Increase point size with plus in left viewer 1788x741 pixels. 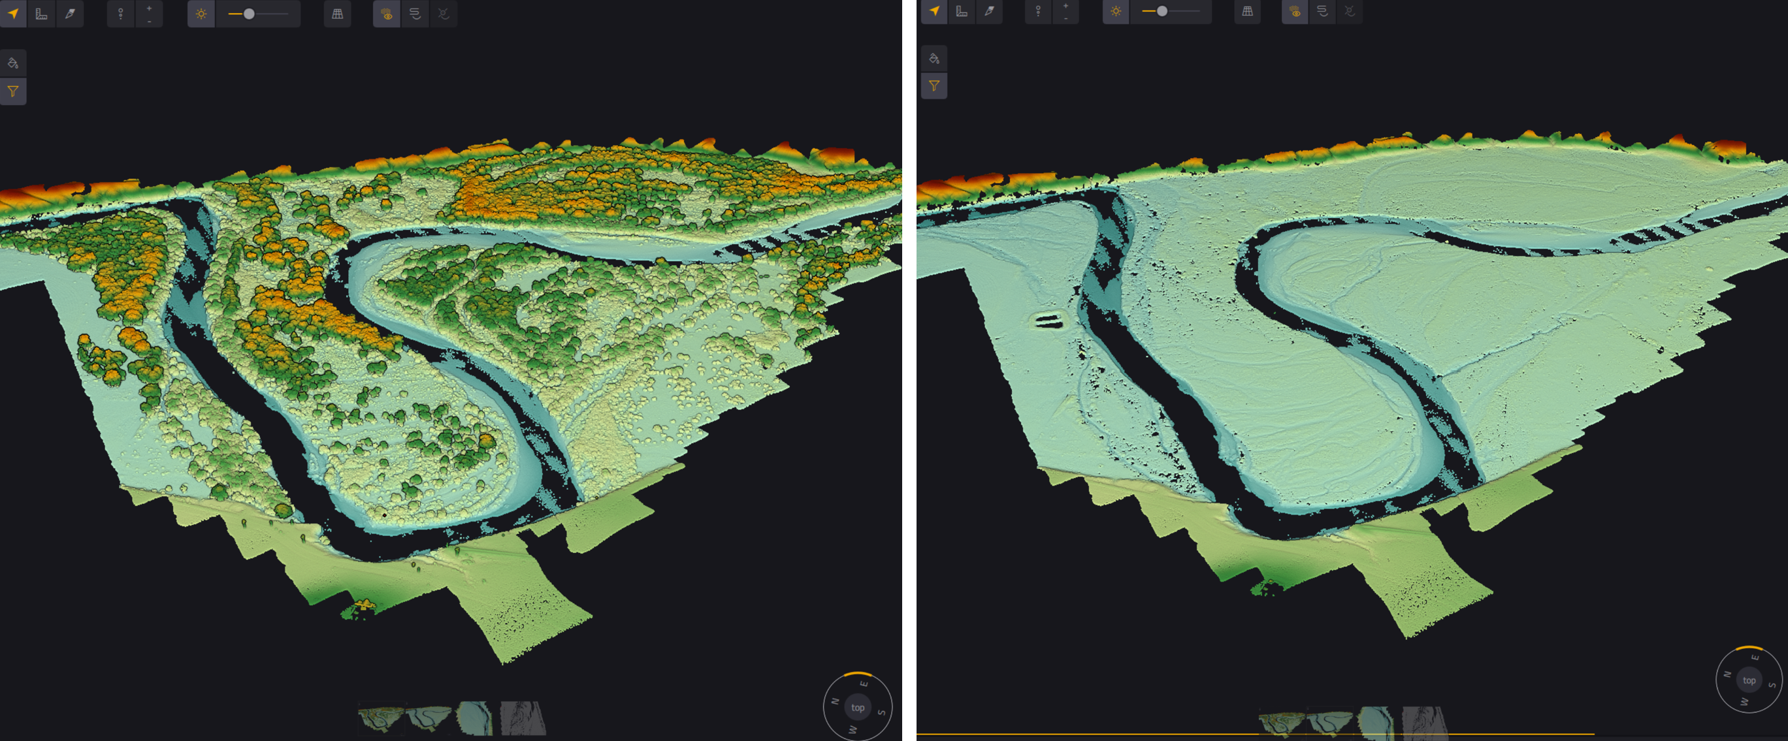(149, 8)
